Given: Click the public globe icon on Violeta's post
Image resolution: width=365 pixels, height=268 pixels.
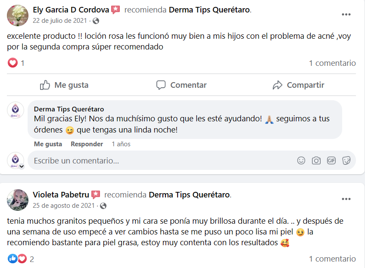Looking at the screenshot, I should 103,206.
